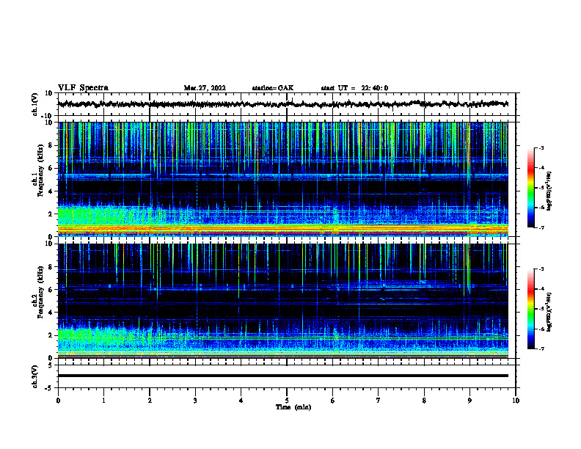Screen dimensions: 581x449
Task: Click the ch.2 color scale log(PSD) units label
Action: click(x=549, y=312)
